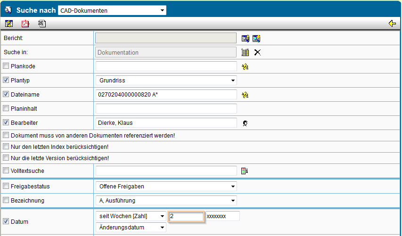Image resolution: width=402 pixels, height=236 pixels.
Task: Enable the Plankode checkbox
Action: pyautogui.click(x=6, y=66)
